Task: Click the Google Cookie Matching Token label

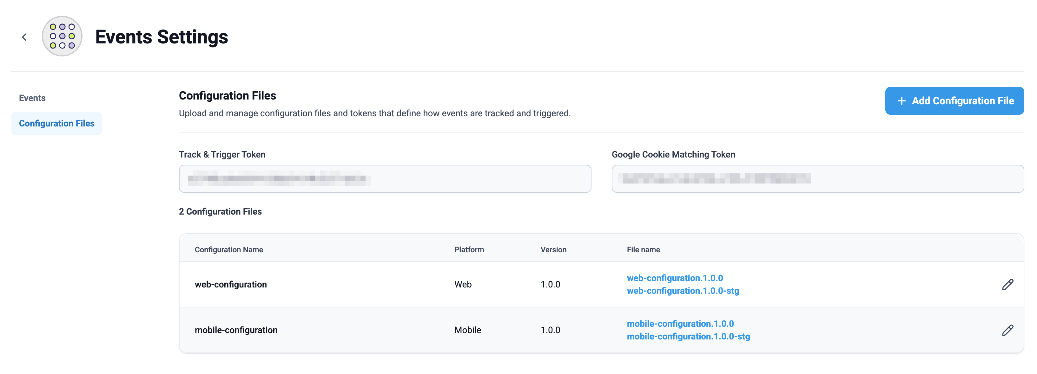Action: pyautogui.click(x=673, y=154)
